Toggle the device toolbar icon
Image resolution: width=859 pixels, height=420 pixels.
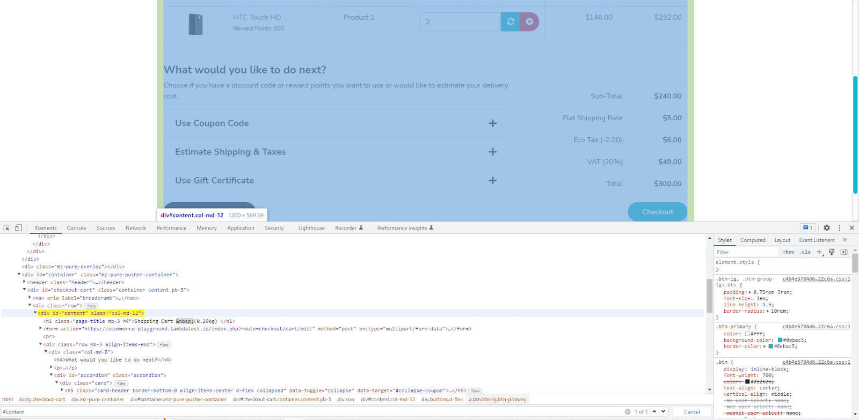18,228
